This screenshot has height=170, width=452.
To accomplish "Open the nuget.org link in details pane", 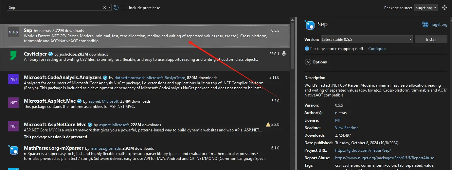I will point(439,25).
